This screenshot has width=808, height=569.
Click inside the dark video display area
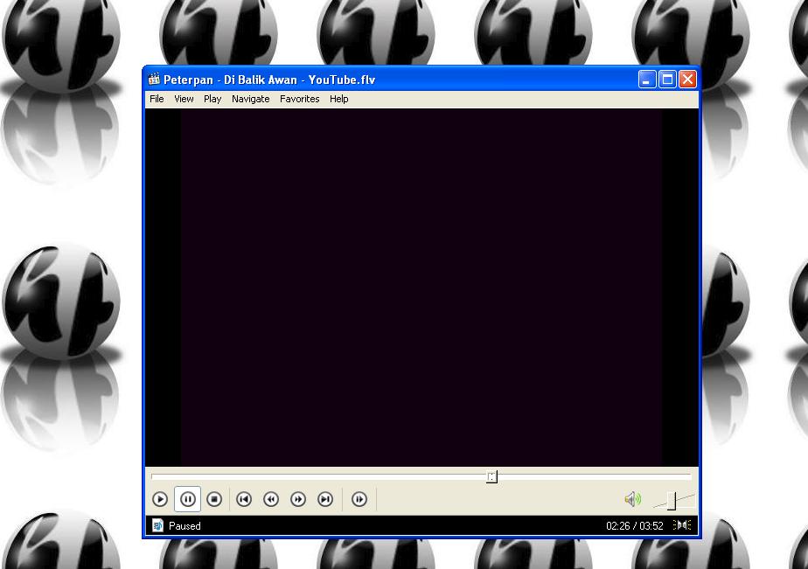point(421,287)
